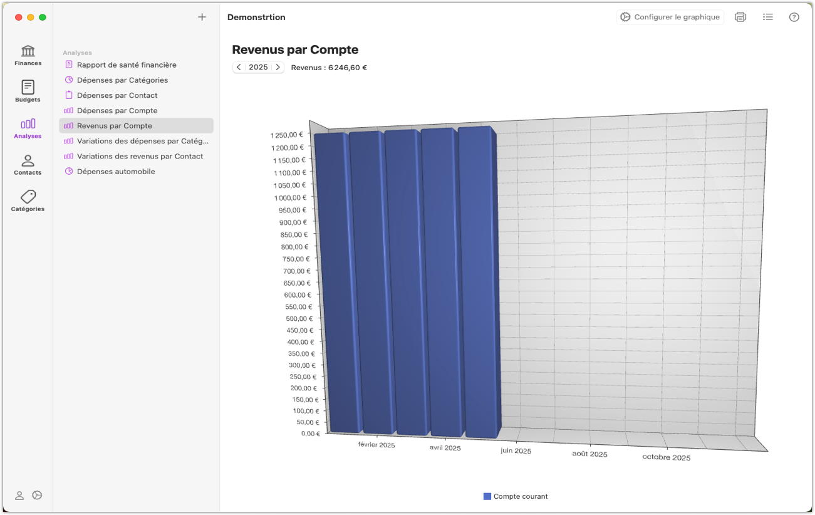Click the list view icon in toolbar
The image size is (815, 515).
click(x=768, y=17)
